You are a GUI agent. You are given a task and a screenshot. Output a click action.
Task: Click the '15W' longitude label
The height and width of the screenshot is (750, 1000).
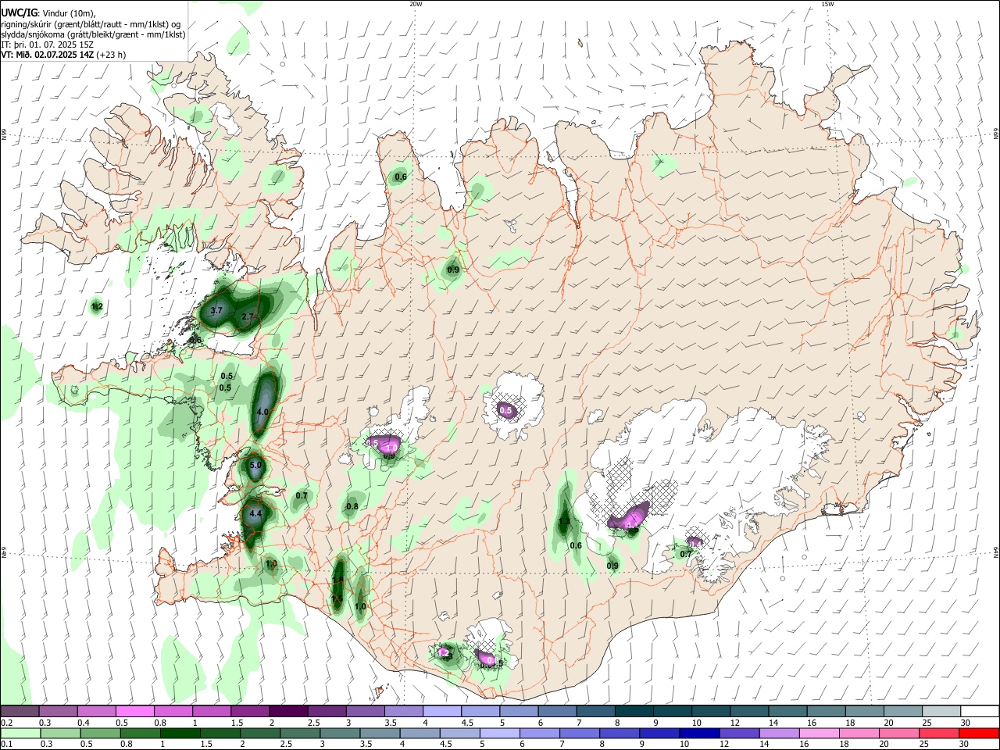coord(828,4)
